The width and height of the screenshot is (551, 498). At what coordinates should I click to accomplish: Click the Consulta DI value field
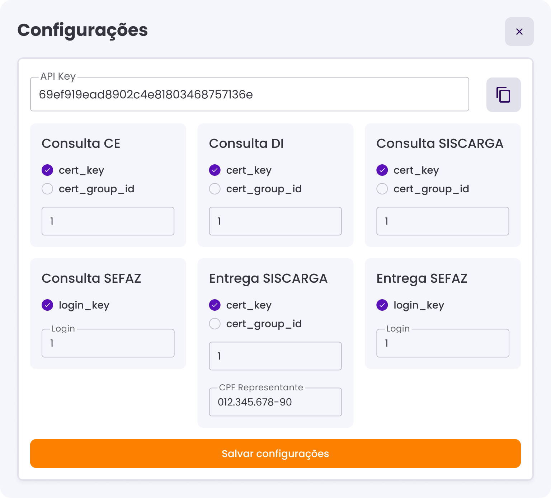click(x=275, y=221)
